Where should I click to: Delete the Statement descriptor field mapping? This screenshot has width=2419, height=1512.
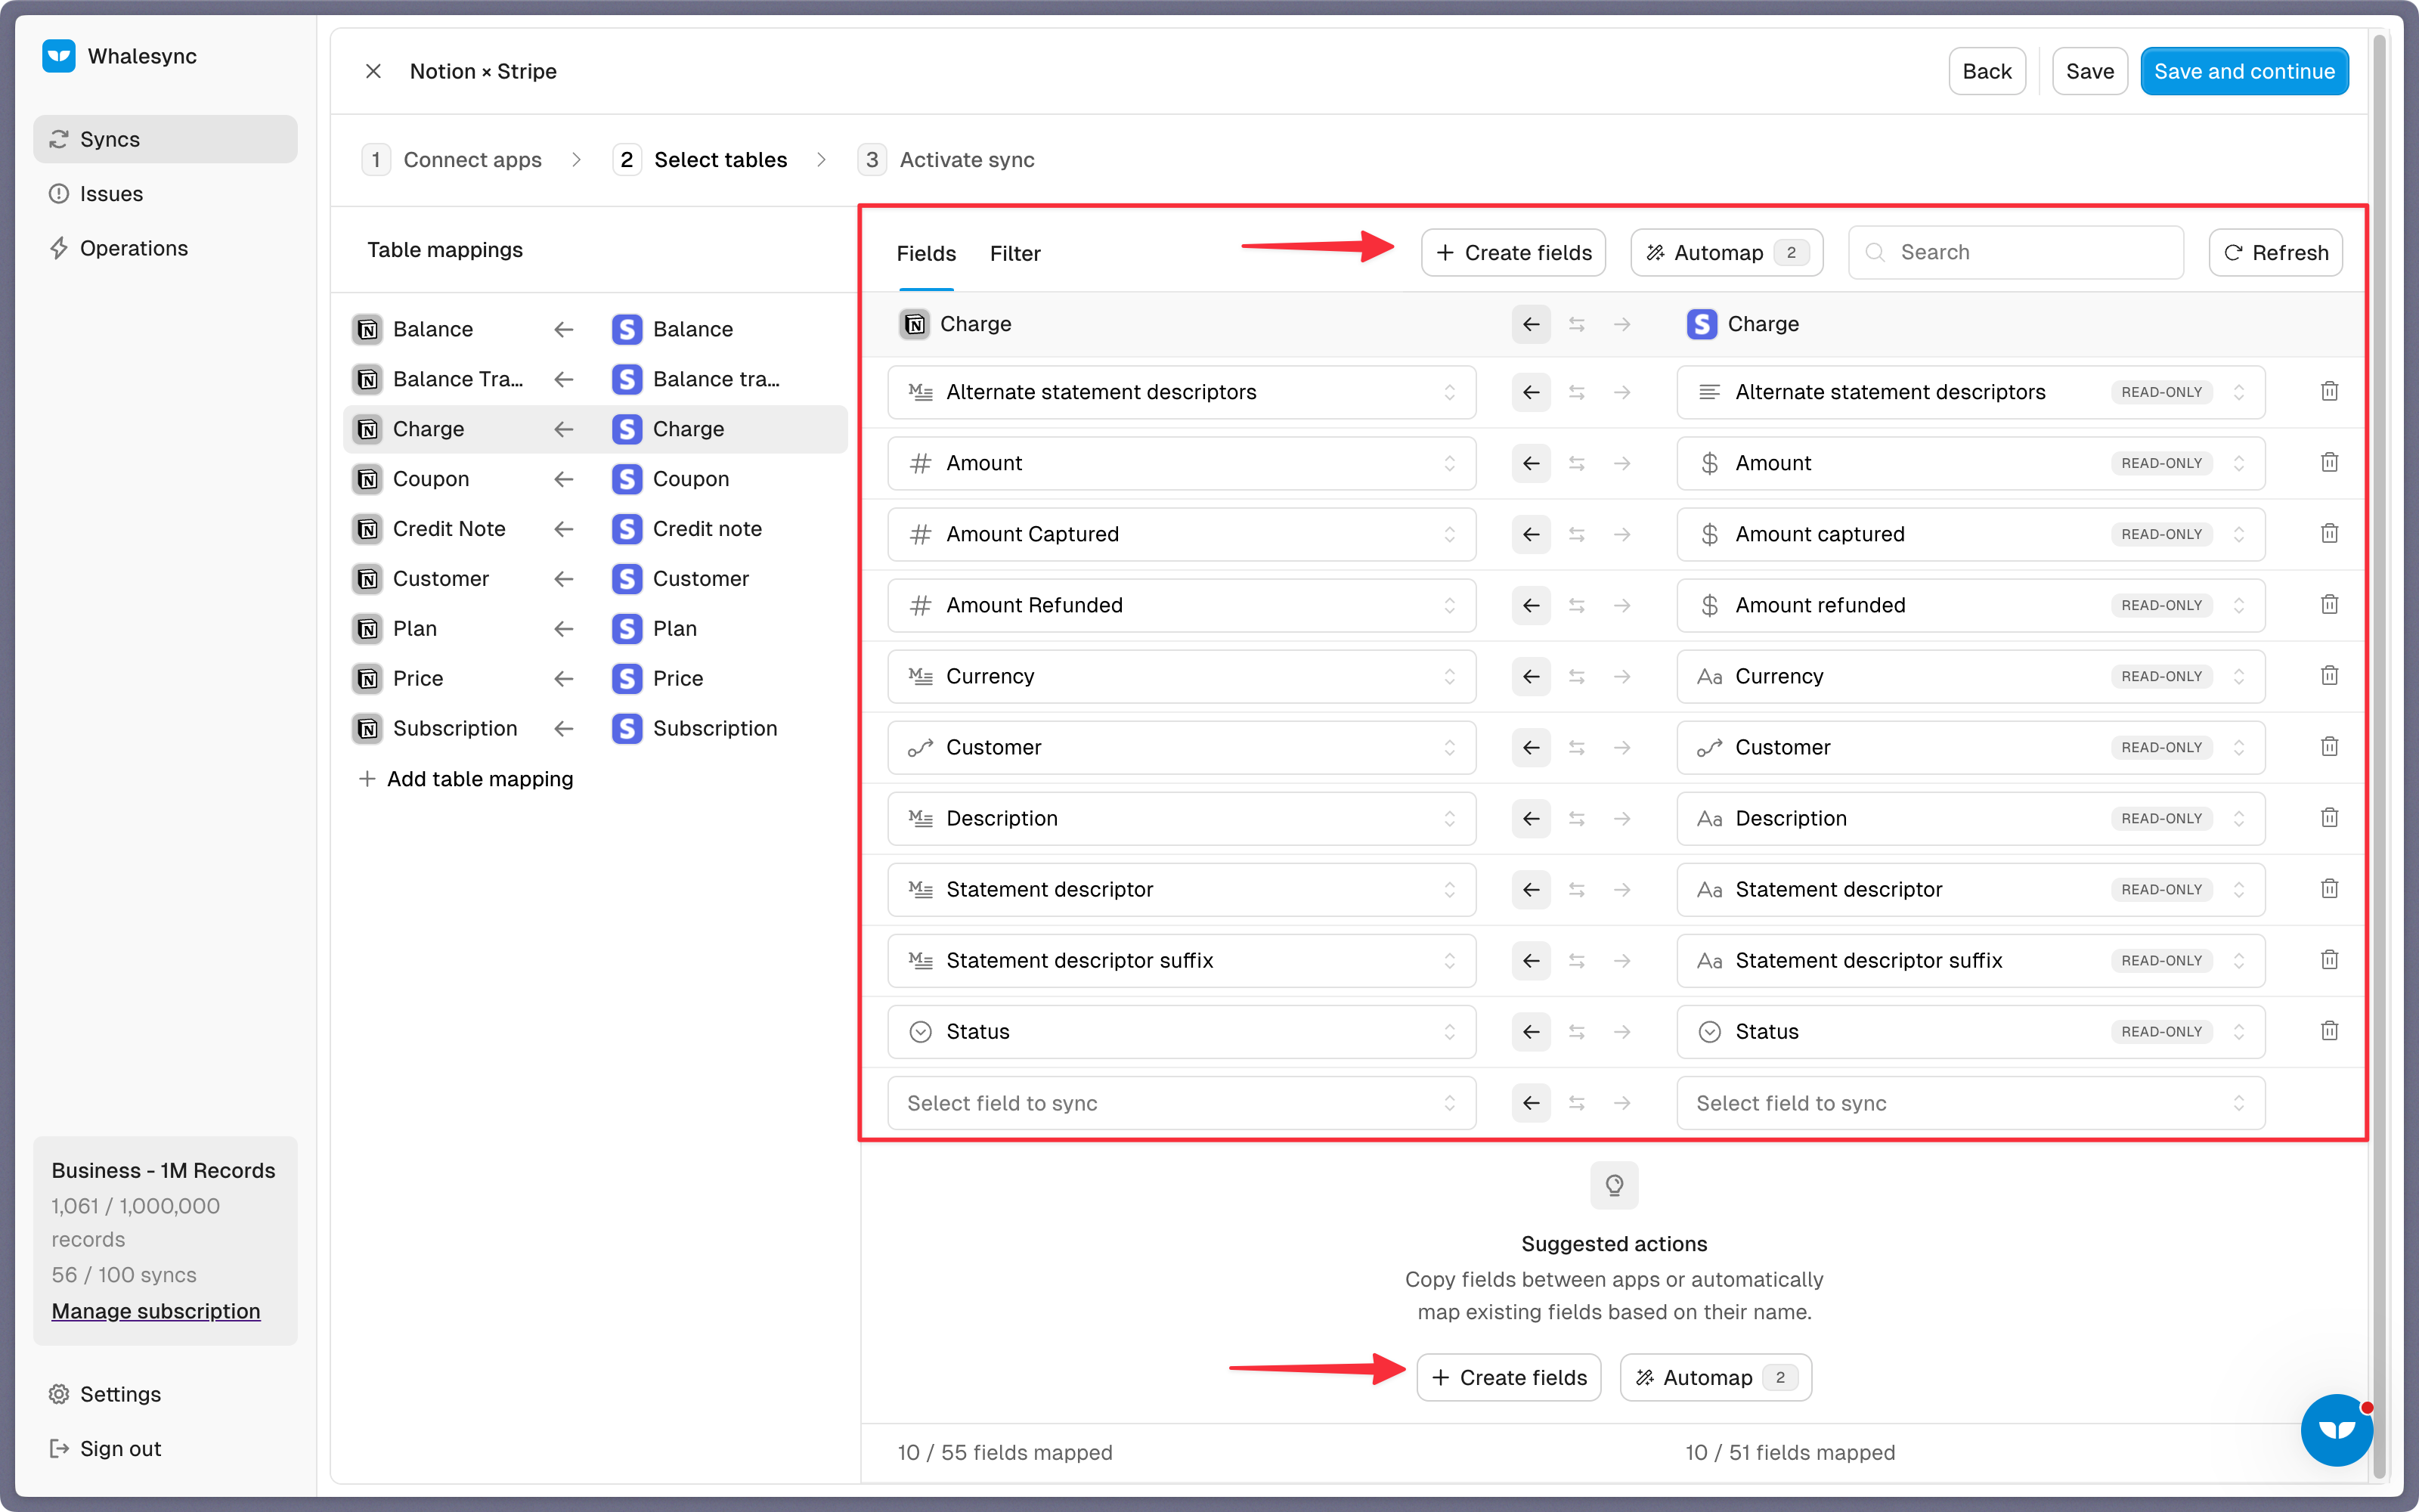click(2329, 889)
